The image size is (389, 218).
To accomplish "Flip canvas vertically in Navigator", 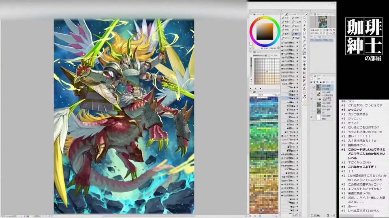I will 334,33.
